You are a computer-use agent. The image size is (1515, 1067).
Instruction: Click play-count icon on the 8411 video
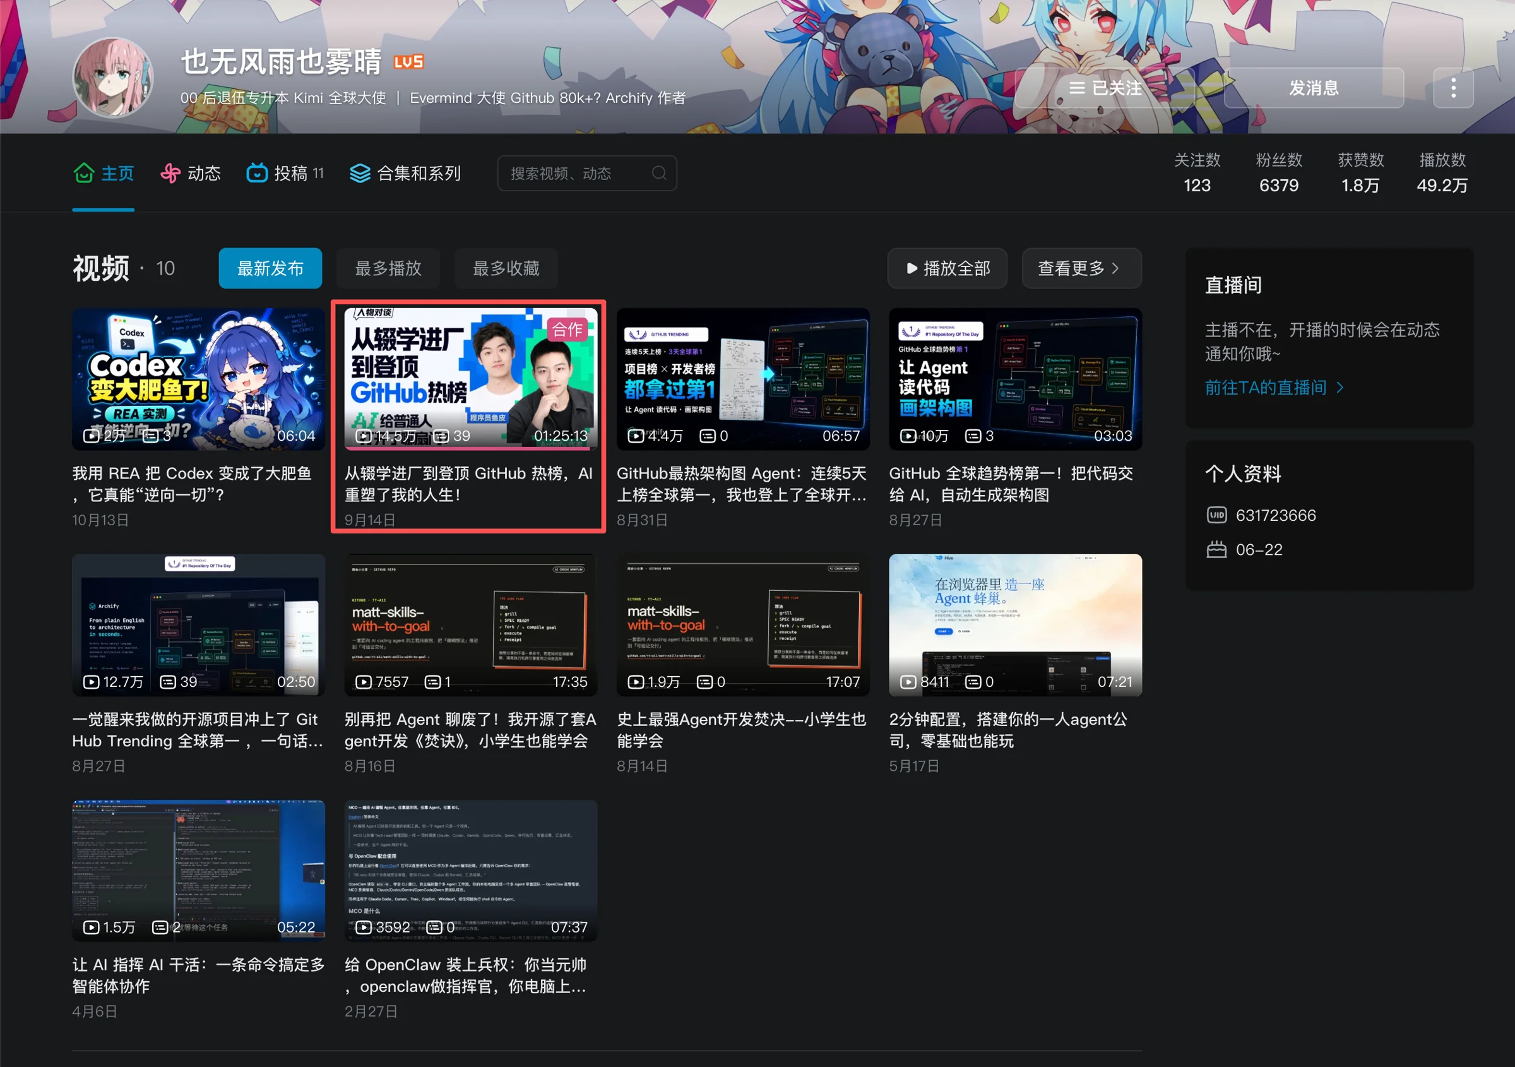[x=908, y=682]
